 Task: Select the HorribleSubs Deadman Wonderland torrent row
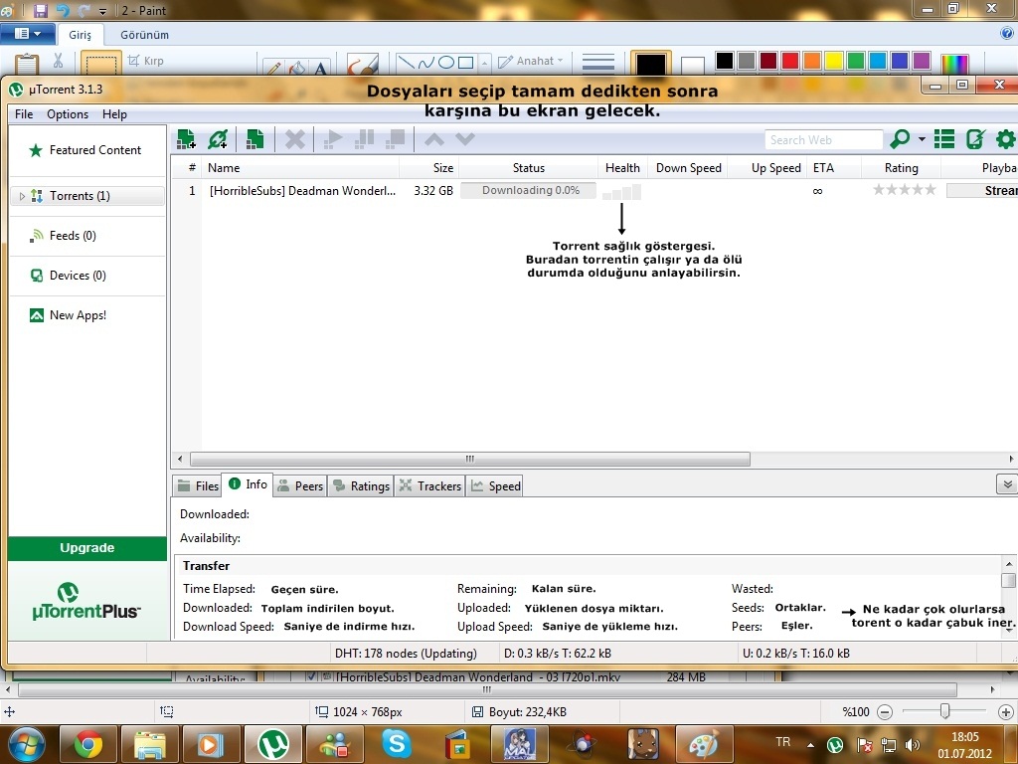(x=594, y=191)
